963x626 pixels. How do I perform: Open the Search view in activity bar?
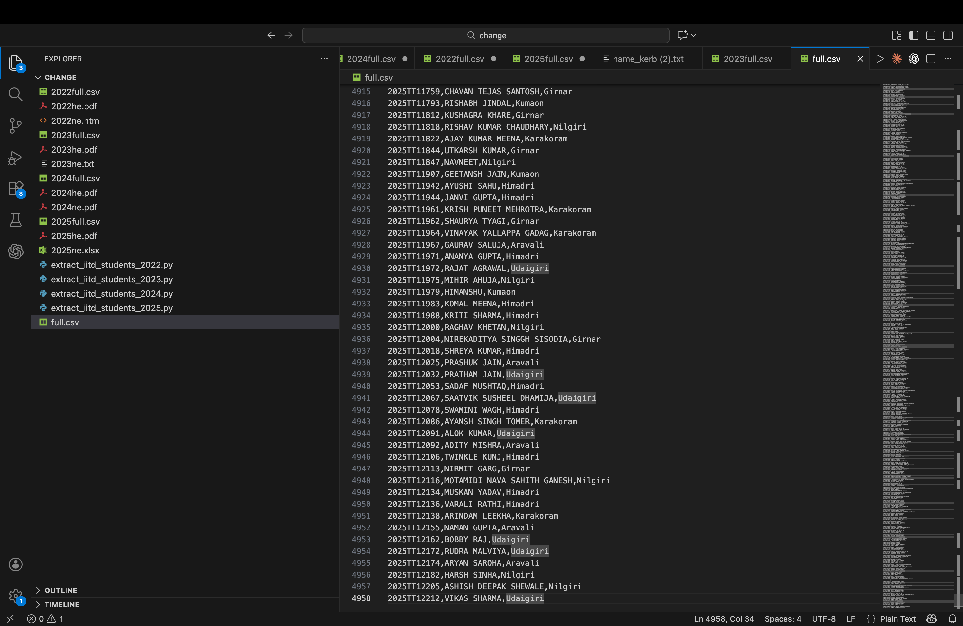pos(15,94)
